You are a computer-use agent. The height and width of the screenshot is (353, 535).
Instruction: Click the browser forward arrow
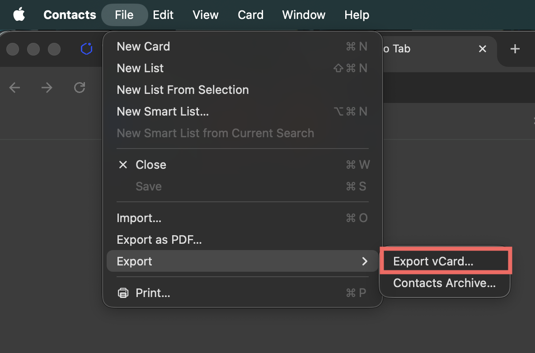[x=47, y=88]
